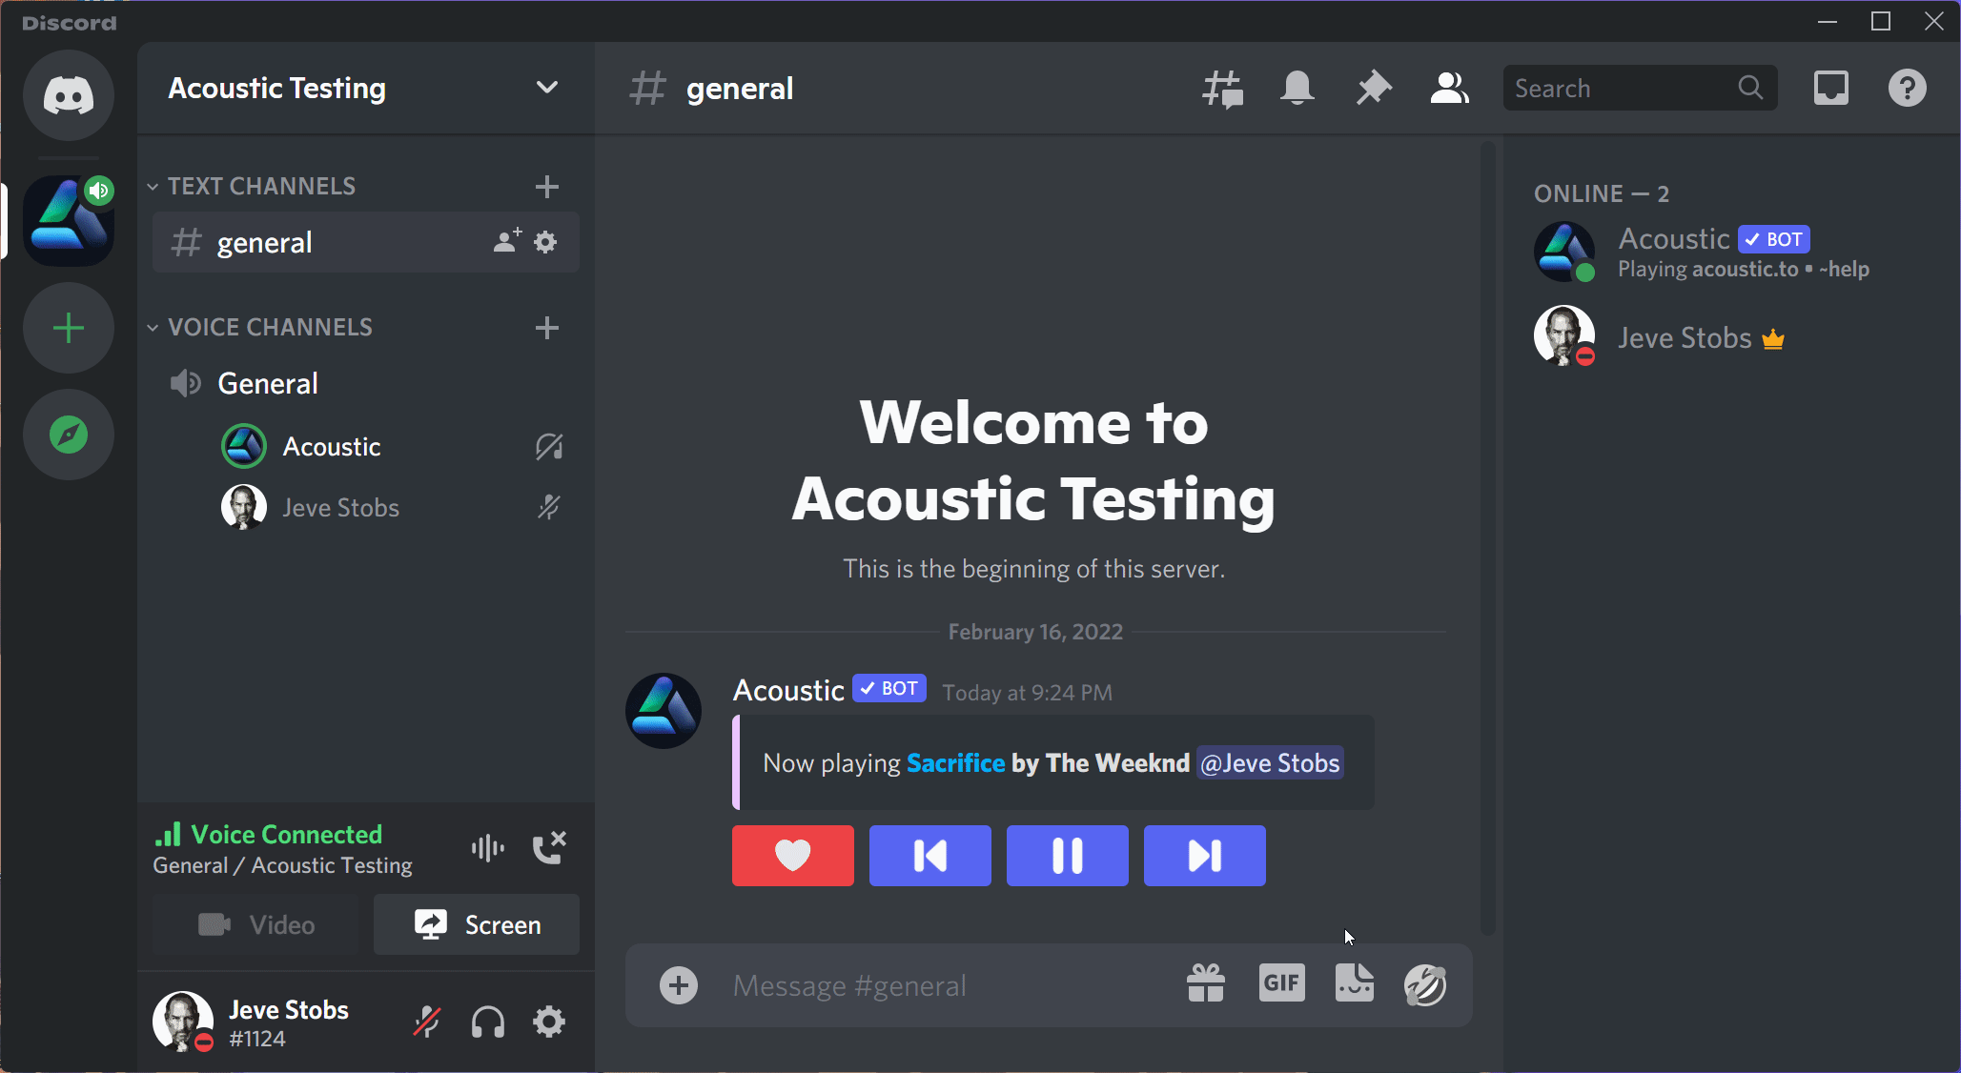The height and width of the screenshot is (1073, 1961).
Task: Collapse the TEXT CHANNELS category
Action: [252, 186]
